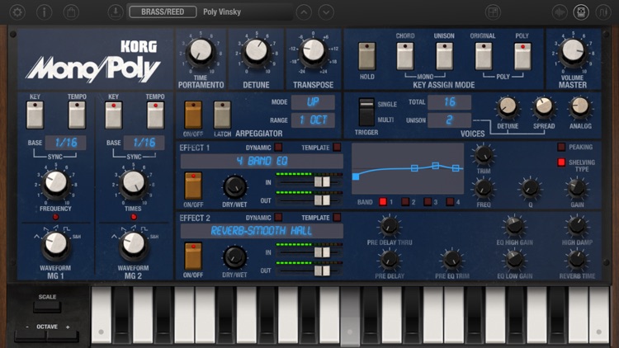Image resolution: width=619 pixels, height=348 pixels.
Task: Select ORIGINAL poly key assign mode
Action: [483, 56]
